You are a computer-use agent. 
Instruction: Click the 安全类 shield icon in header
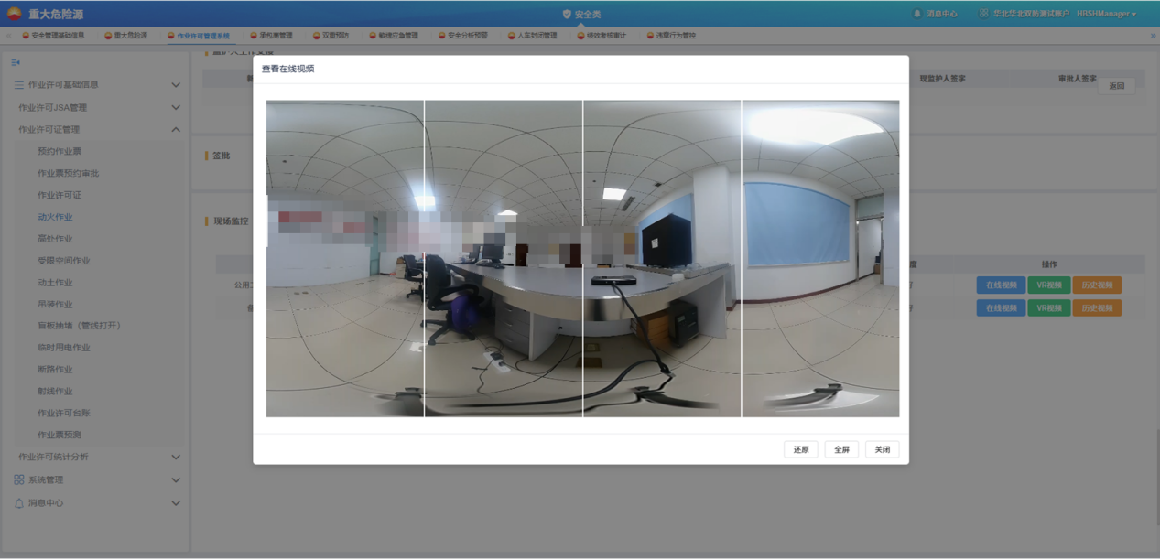(567, 15)
